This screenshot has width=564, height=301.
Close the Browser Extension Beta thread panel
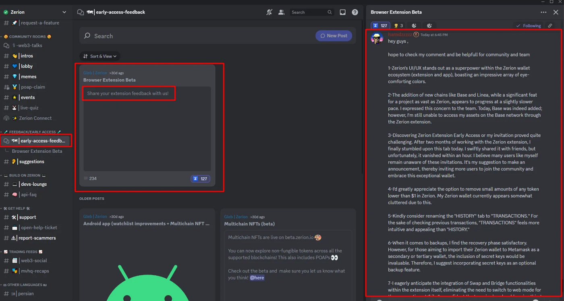[556, 12]
